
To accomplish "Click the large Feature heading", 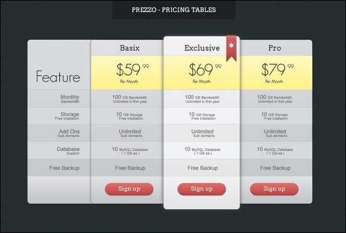I will (58, 76).
